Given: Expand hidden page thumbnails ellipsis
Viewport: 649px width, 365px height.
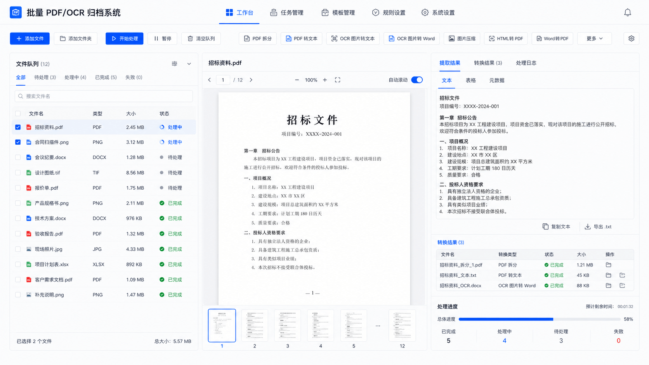Looking at the screenshot, I should click(378, 326).
